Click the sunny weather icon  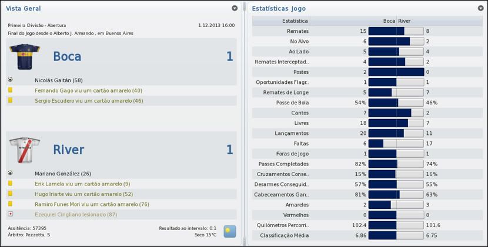(229, 231)
